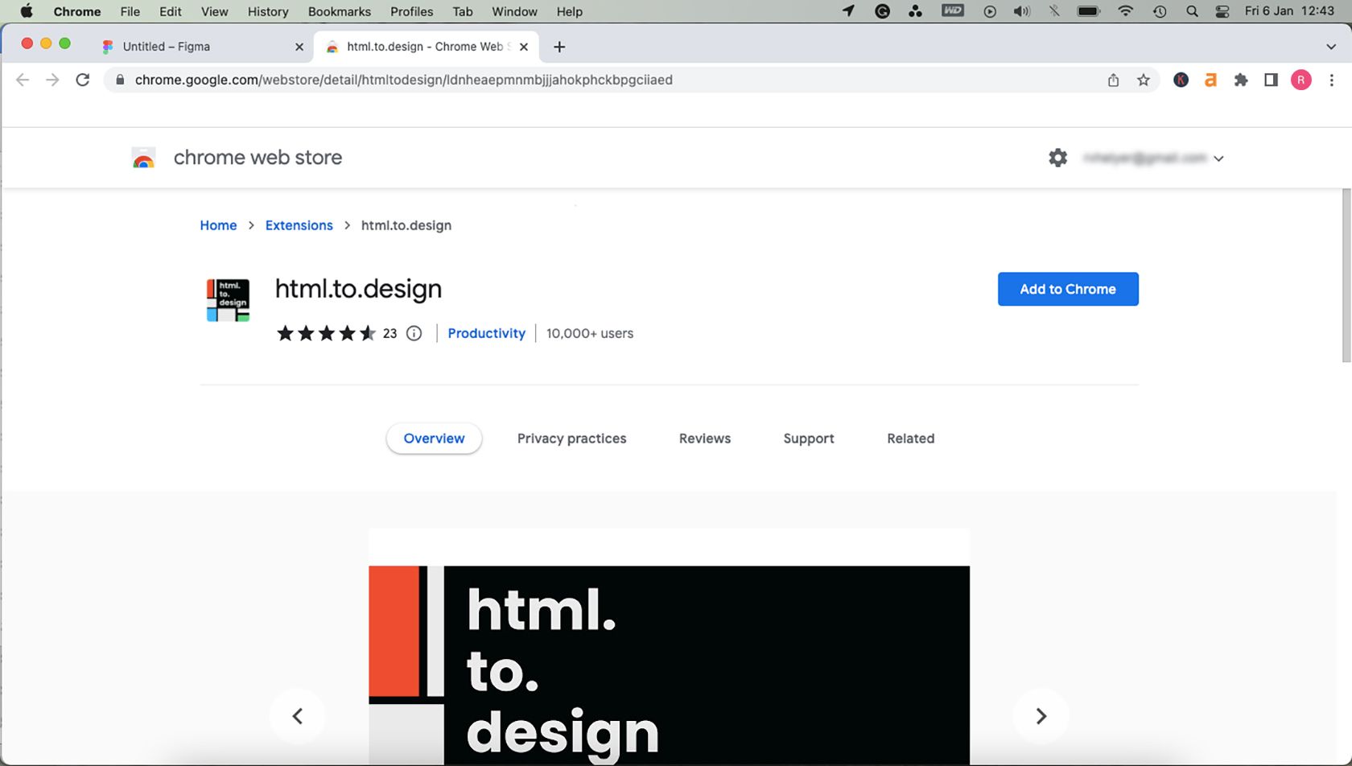Expand the signed-in account dropdown
1352x766 pixels.
(x=1220, y=158)
